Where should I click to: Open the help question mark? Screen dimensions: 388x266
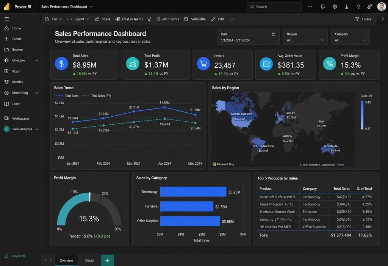point(358,7)
